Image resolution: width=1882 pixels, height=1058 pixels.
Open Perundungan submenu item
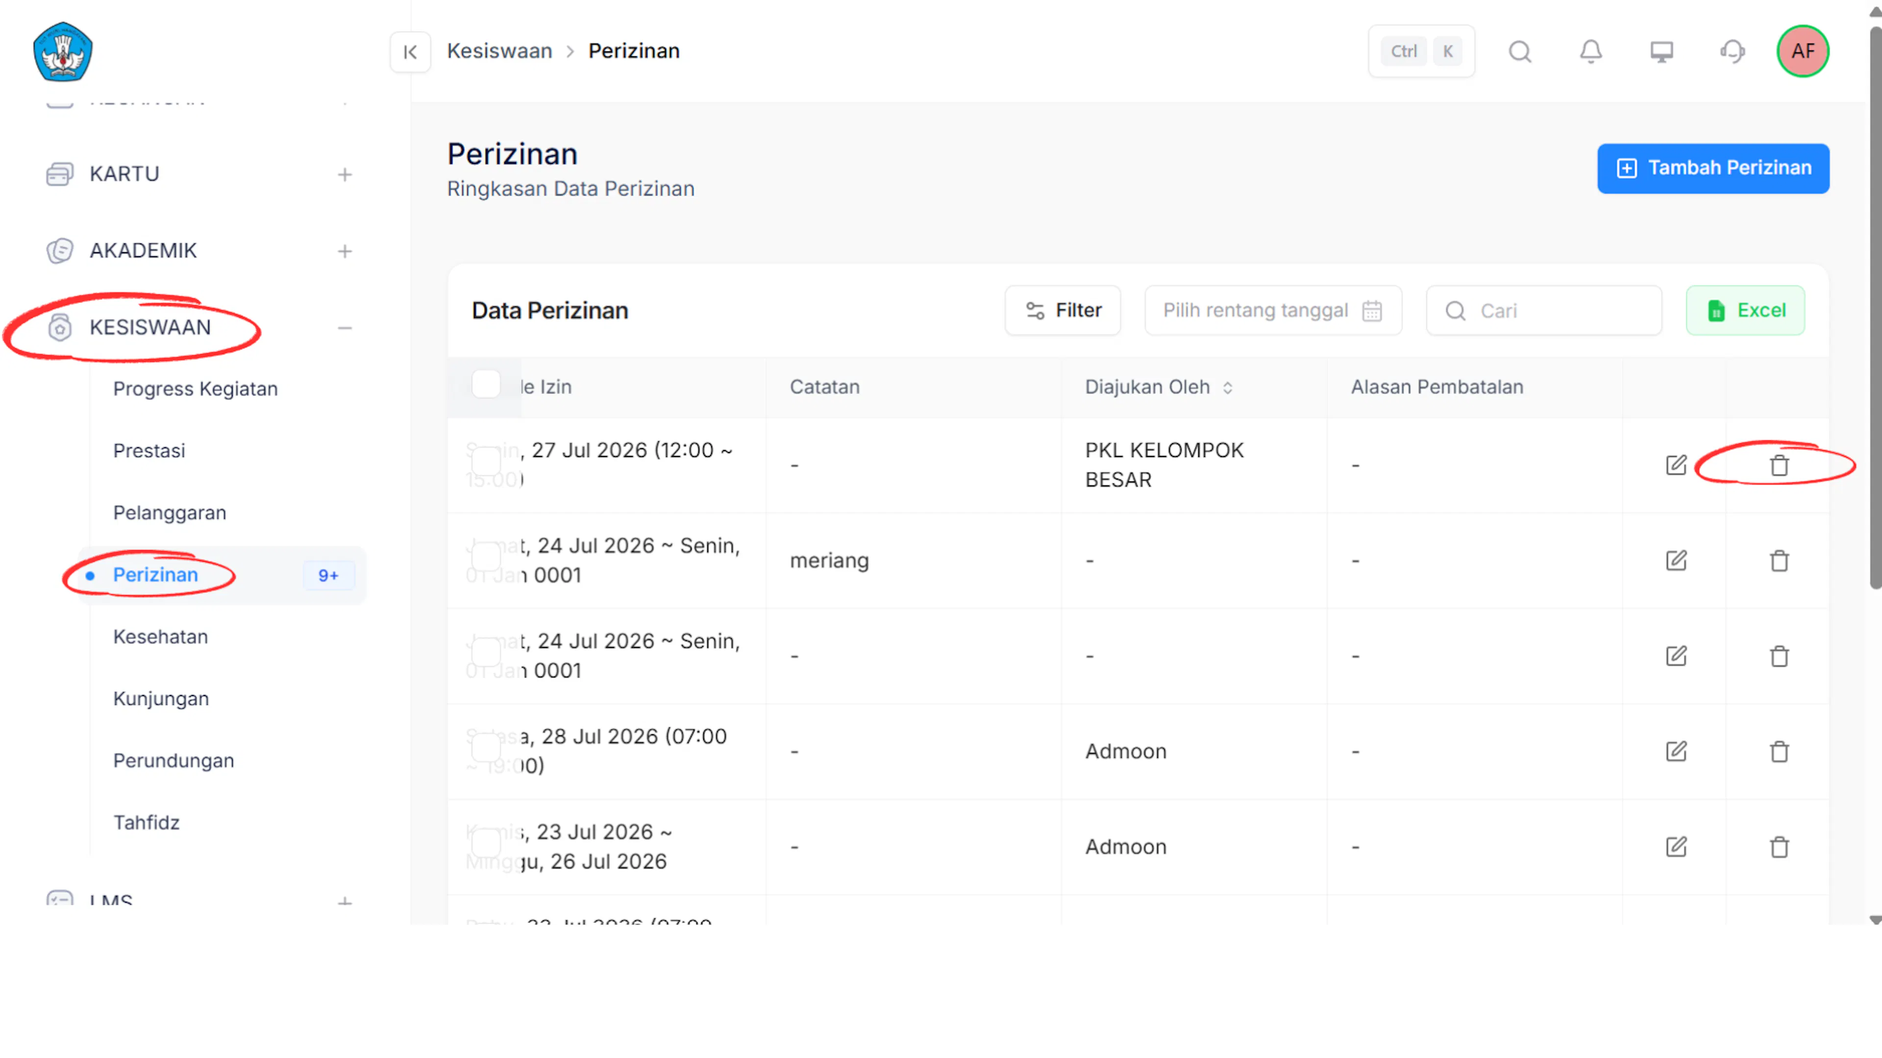[173, 761]
